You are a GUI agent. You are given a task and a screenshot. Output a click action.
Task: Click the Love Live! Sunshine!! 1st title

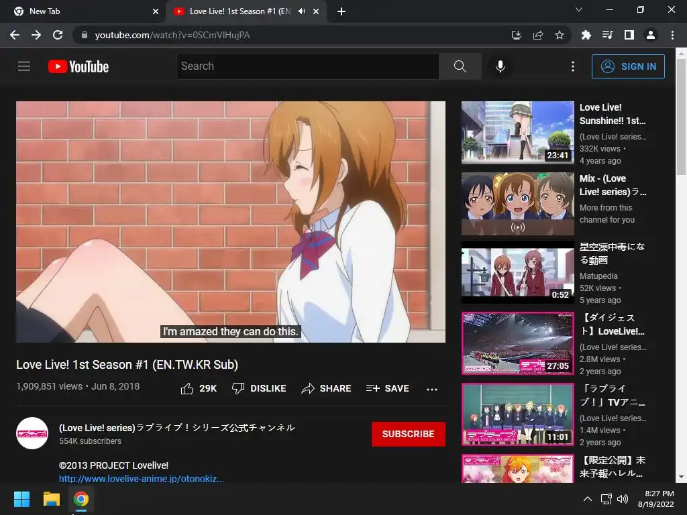point(613,114)
